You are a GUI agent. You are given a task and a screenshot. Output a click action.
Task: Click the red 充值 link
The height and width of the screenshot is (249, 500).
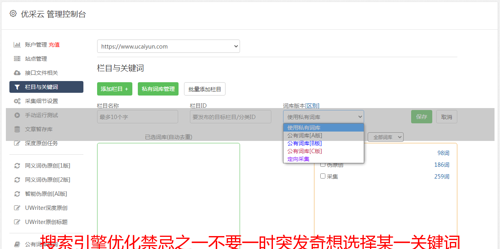pos(54,45)
